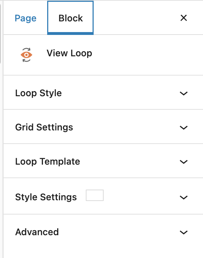Click the Loop Template heading text
This screenshot has height=258, width=203.
point(48,161)
